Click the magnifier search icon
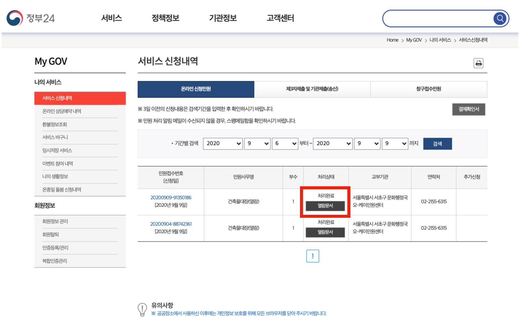Viewport: 520px width, 327px height. point(500,18)
